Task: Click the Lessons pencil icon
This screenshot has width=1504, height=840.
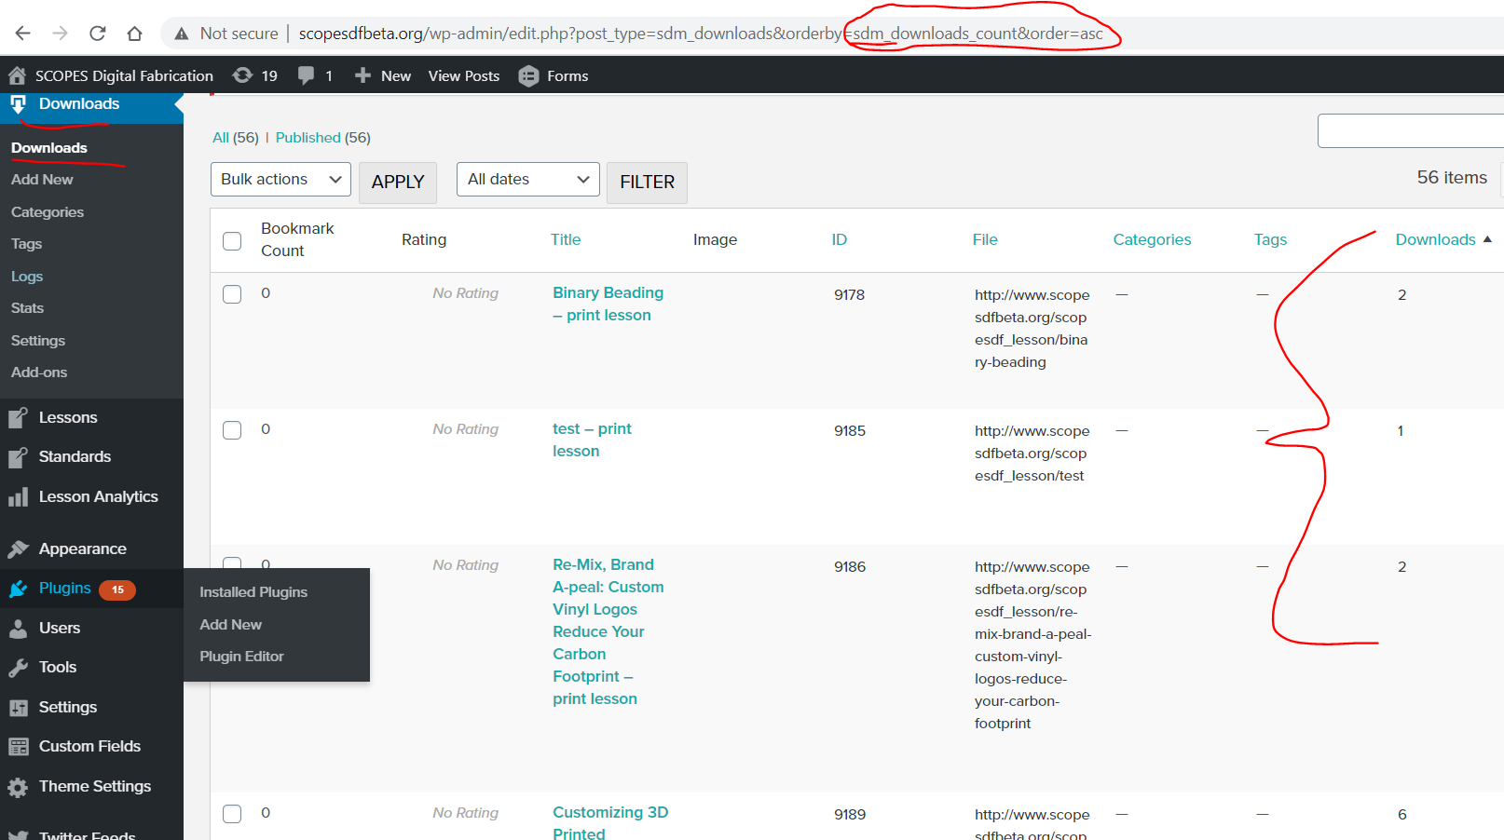Action: tap(18, 418)
